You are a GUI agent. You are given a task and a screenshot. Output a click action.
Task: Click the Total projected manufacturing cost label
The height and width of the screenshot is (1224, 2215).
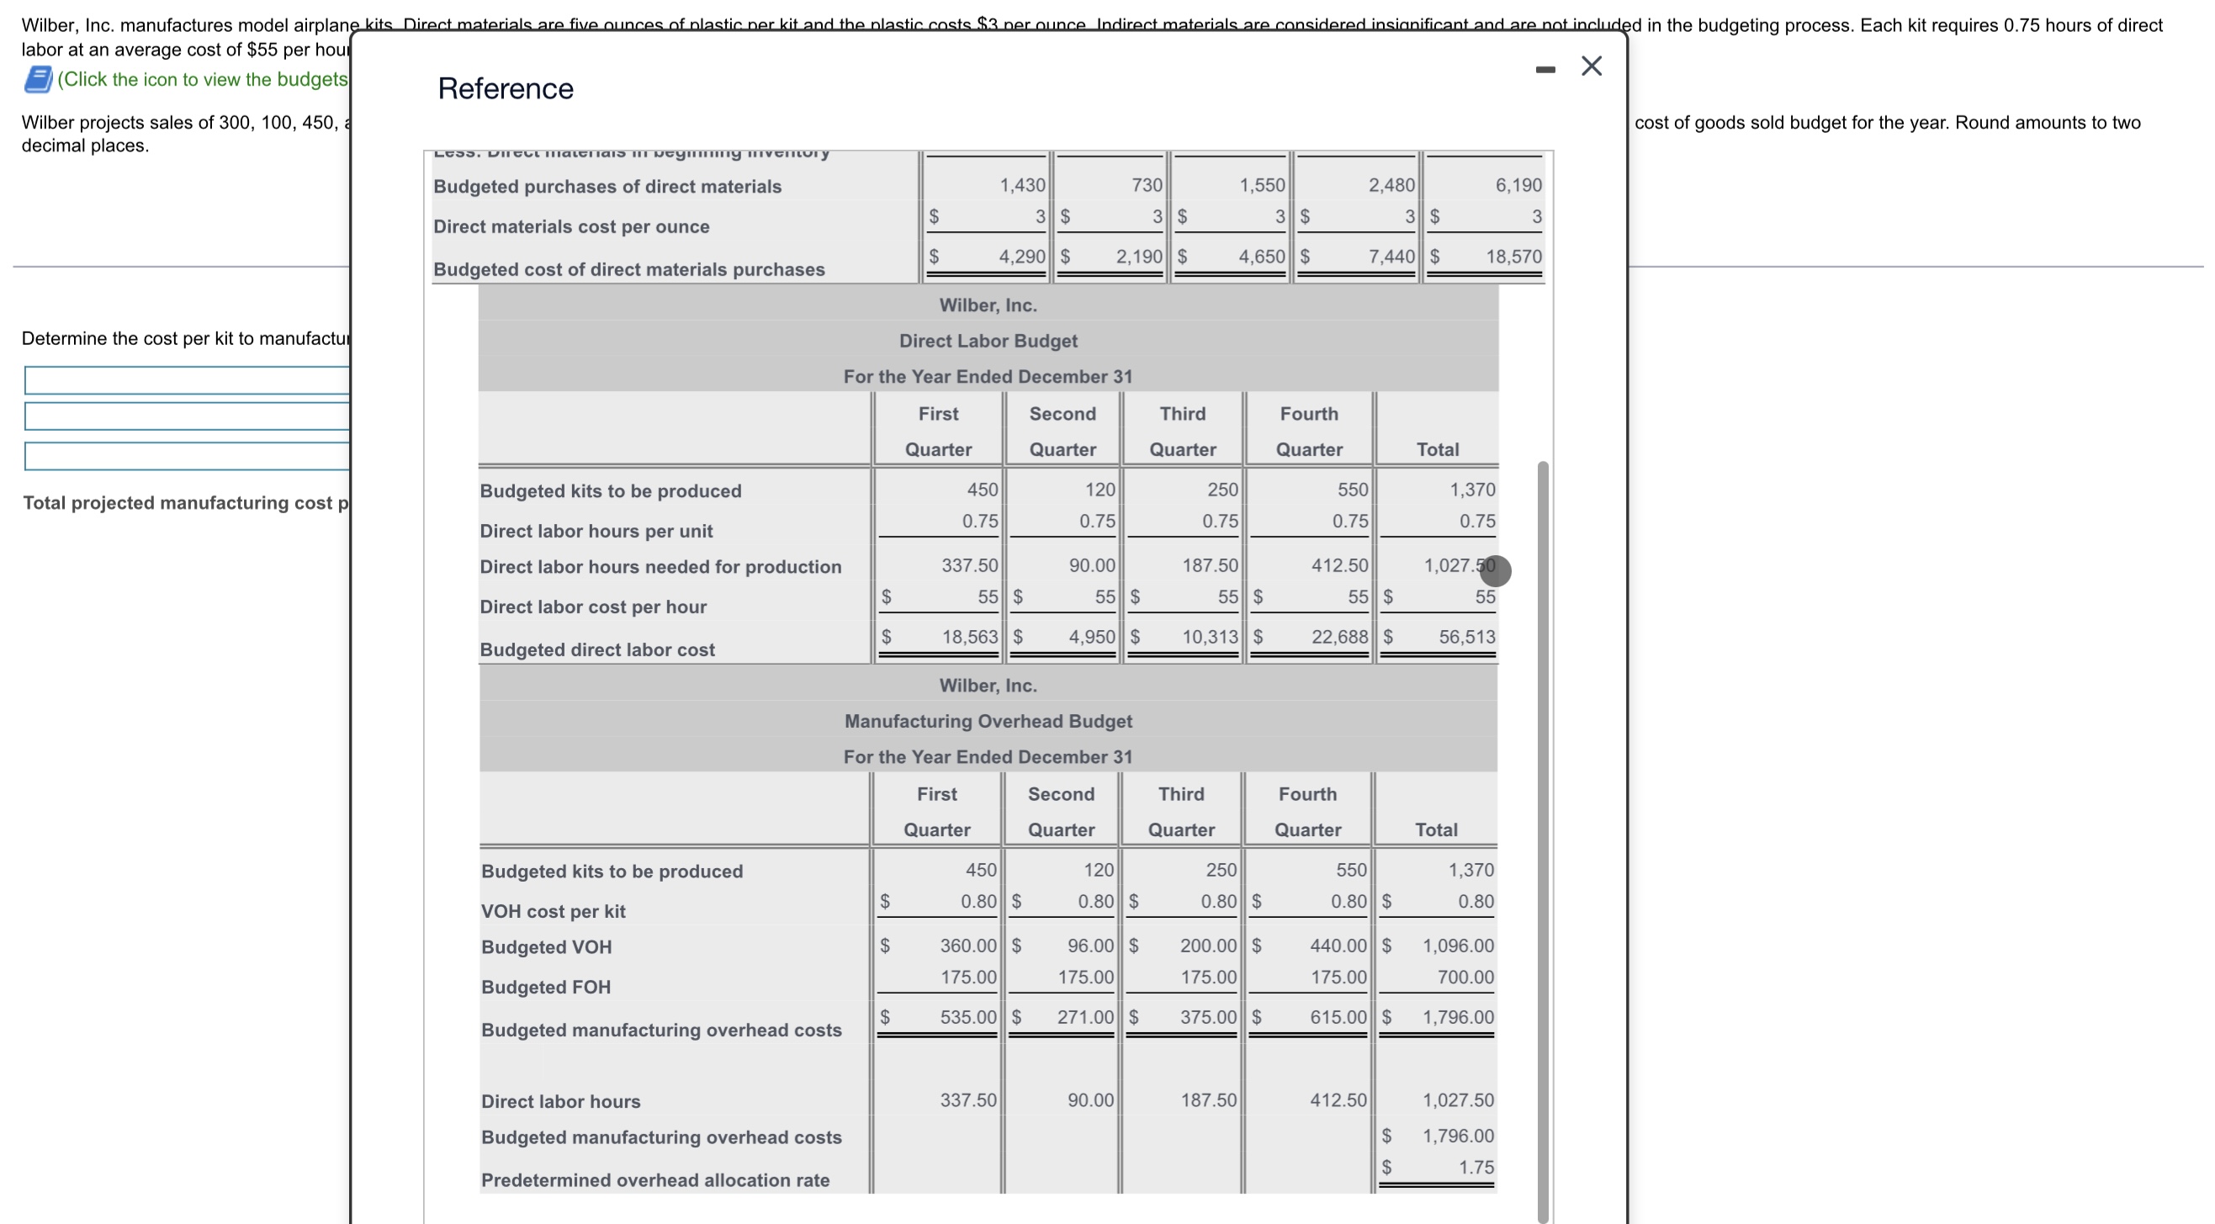(186, 503)
